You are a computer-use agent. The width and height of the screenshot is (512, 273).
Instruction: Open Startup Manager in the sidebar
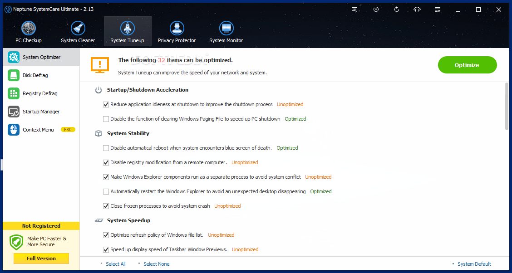(41, 112)
